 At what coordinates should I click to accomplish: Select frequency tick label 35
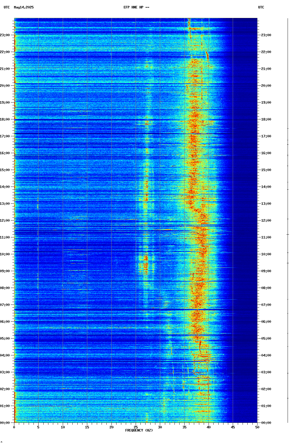tap(184, 427)
